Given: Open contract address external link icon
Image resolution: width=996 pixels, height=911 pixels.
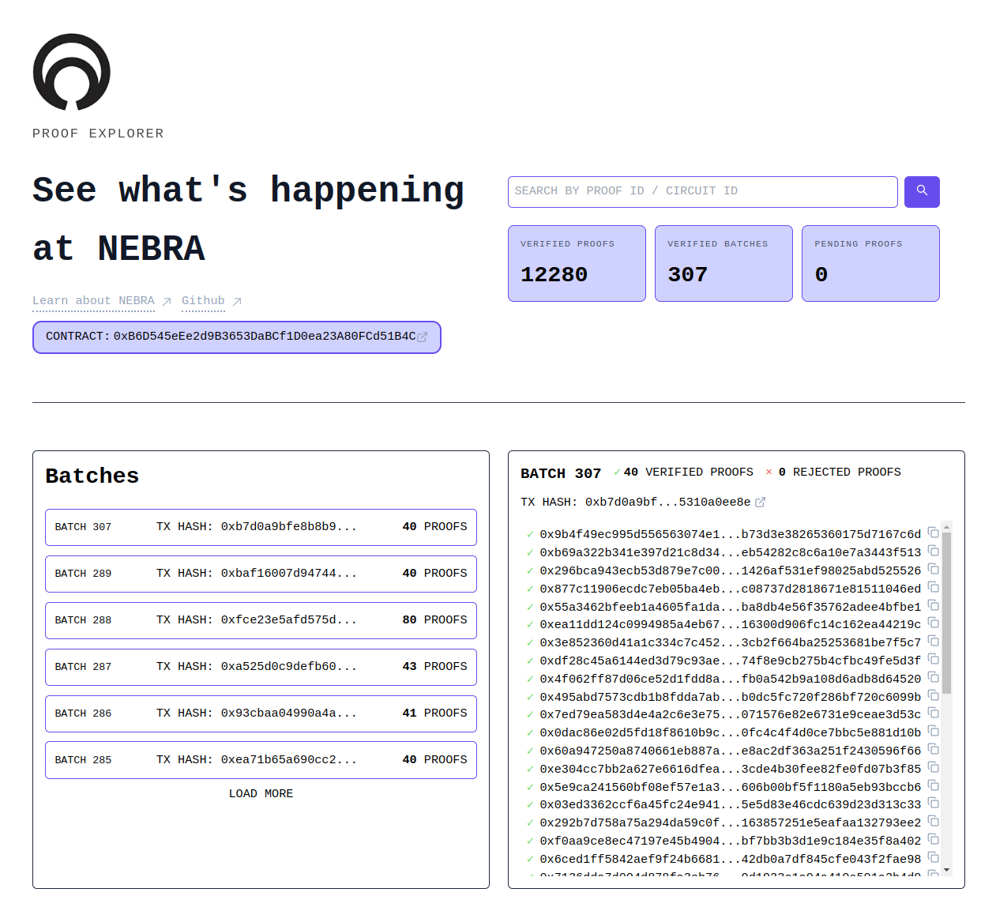Looking at the screenshot, I should click(x=423, y=337).
